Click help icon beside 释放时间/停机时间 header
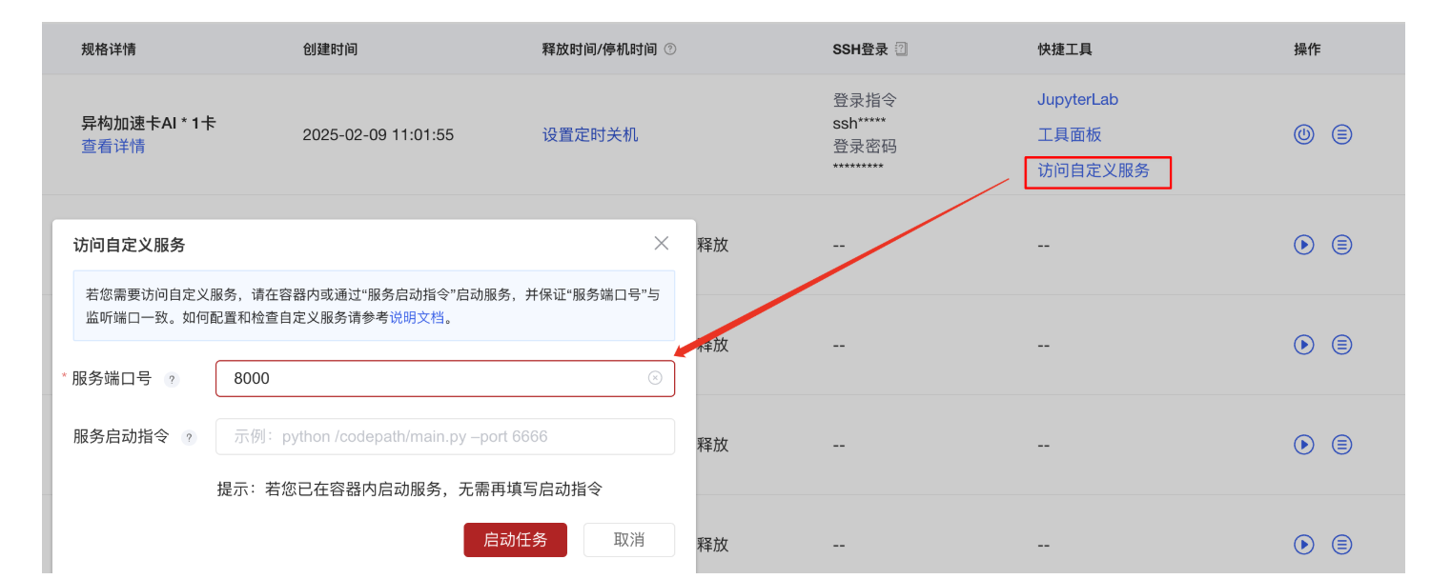 [x=670, y=49]
